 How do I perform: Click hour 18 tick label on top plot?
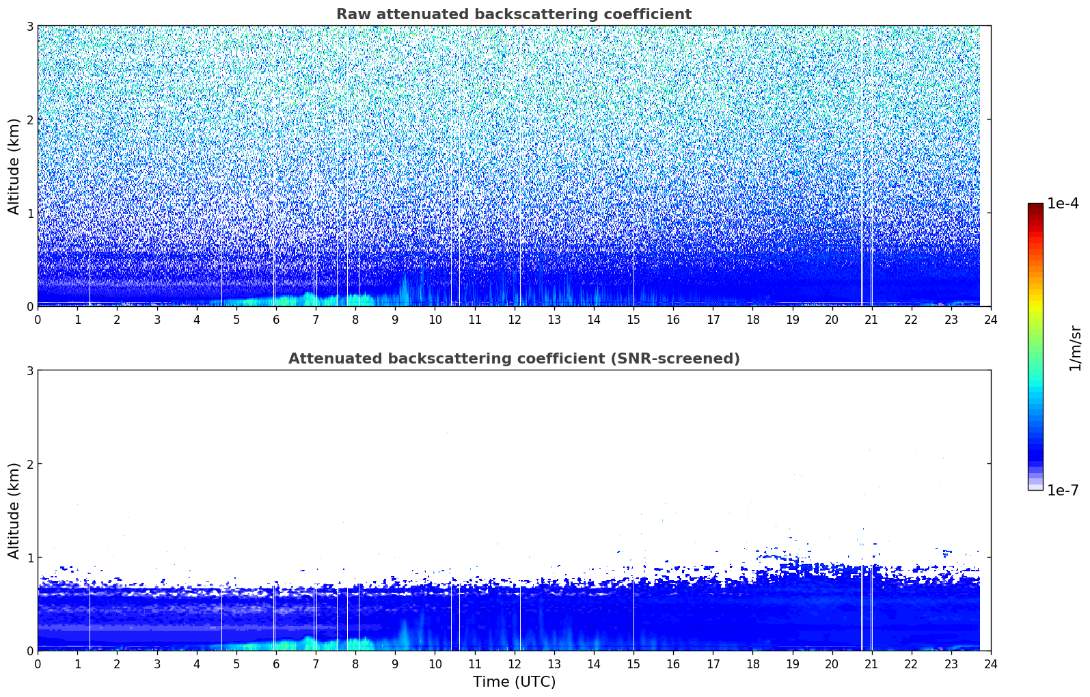752,319
